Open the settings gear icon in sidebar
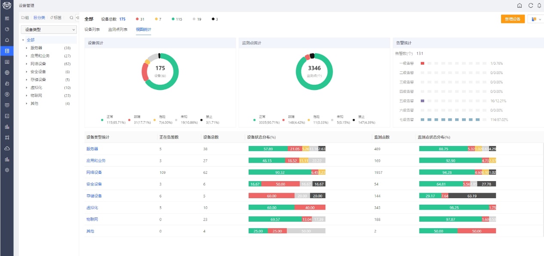 point(7,170)
